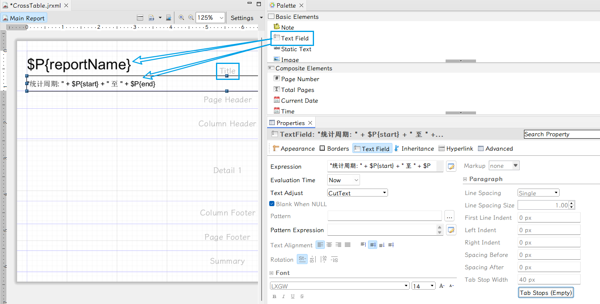600x304 pixels.
Task: Rotate text upside down (fourth Rotation option)
Action: pyautogui.click(x=334, y=259)
